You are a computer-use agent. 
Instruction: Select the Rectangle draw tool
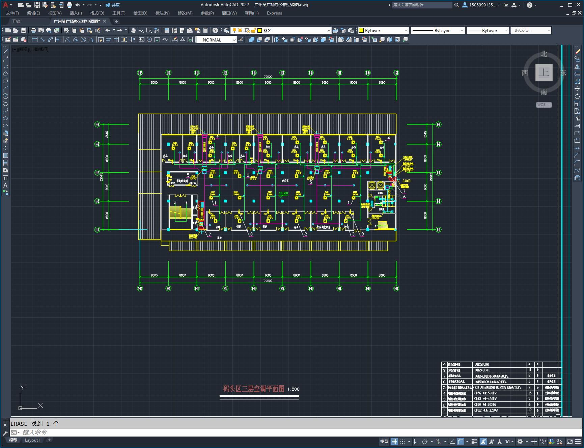click(5, 81)
